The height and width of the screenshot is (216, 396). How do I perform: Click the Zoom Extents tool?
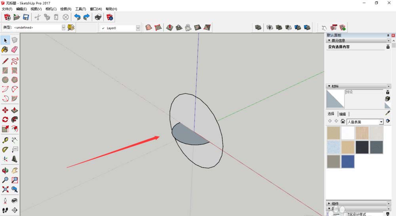(x=5, y=189)
